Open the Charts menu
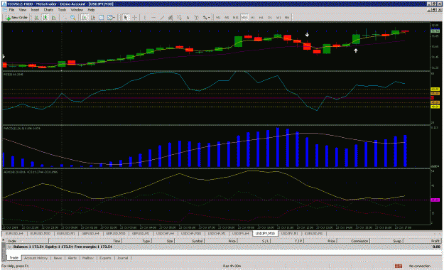This screenshot has height=270, width=444. point(48,10)
